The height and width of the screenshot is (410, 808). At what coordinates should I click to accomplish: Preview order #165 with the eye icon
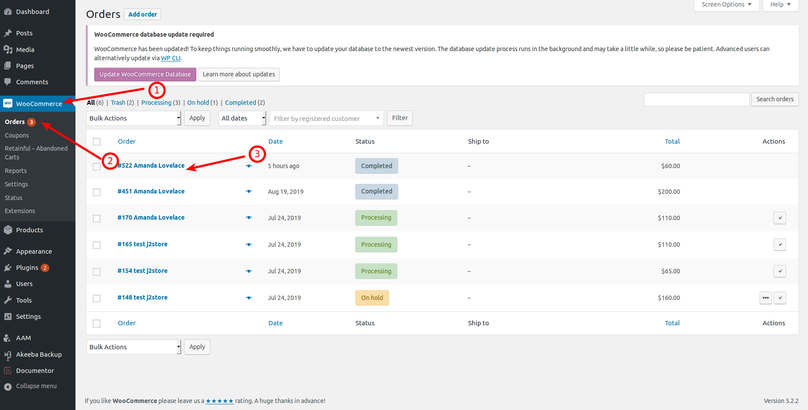pyautogui.click(x=249, y=245)
